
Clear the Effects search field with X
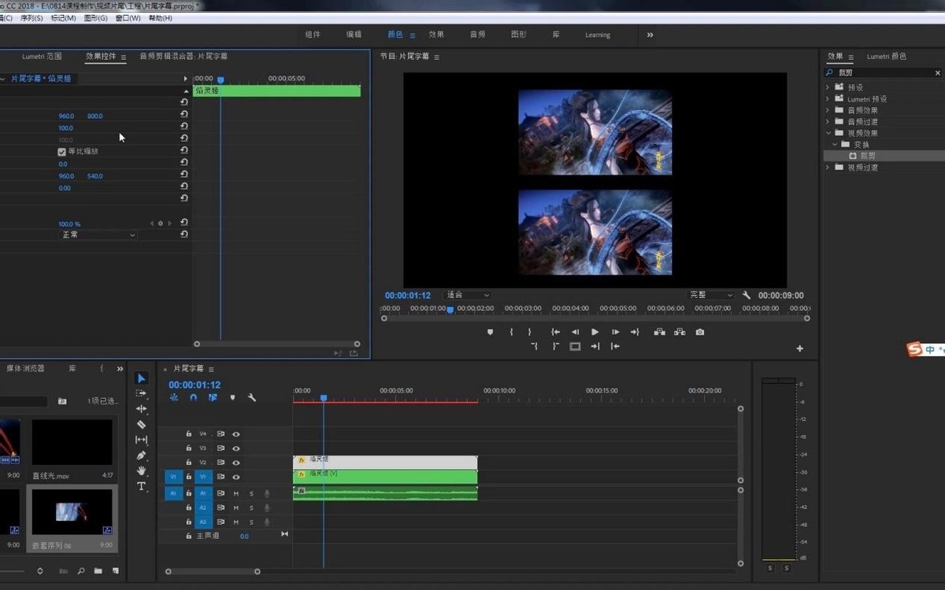point(937,73)
